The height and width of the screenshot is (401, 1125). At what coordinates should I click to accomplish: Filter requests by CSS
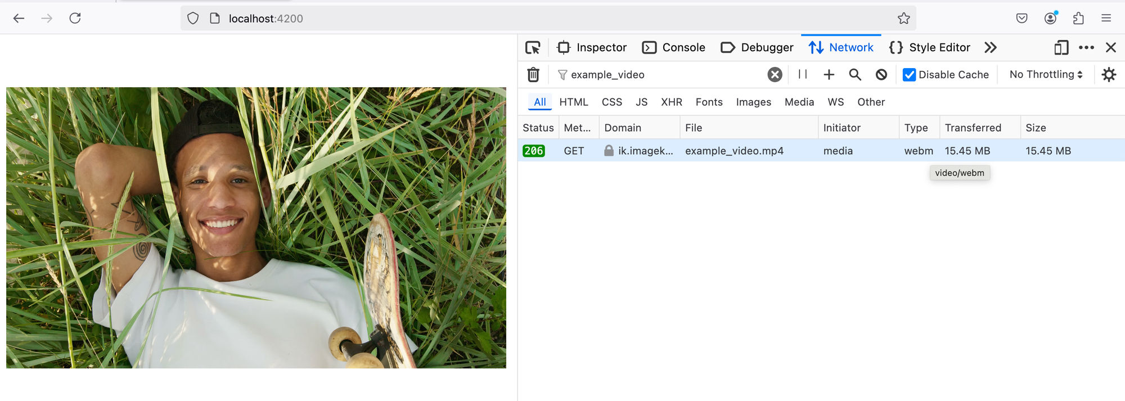[612, 102]
